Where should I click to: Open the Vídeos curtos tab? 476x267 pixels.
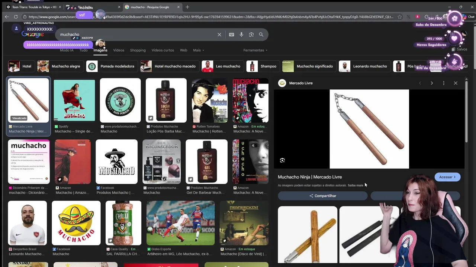click(163, 50)
